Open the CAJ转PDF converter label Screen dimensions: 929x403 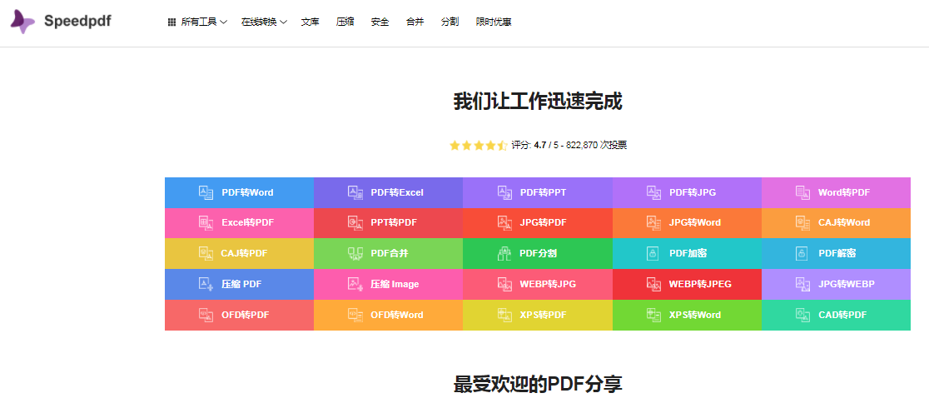coord(244,253)
